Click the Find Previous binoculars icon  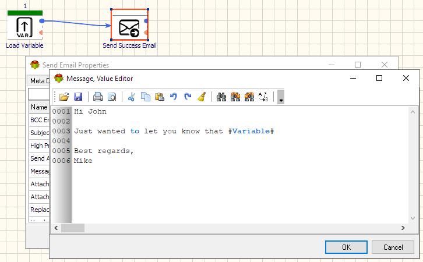(249, 97)
